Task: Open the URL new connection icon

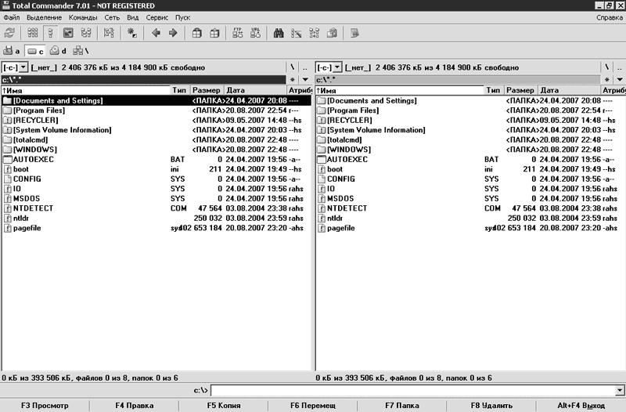Action: click(x=256, y=33)
